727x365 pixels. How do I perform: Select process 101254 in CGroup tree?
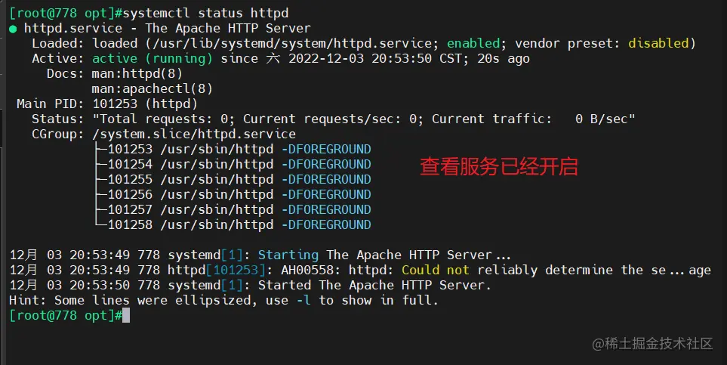tap(129, 164)
